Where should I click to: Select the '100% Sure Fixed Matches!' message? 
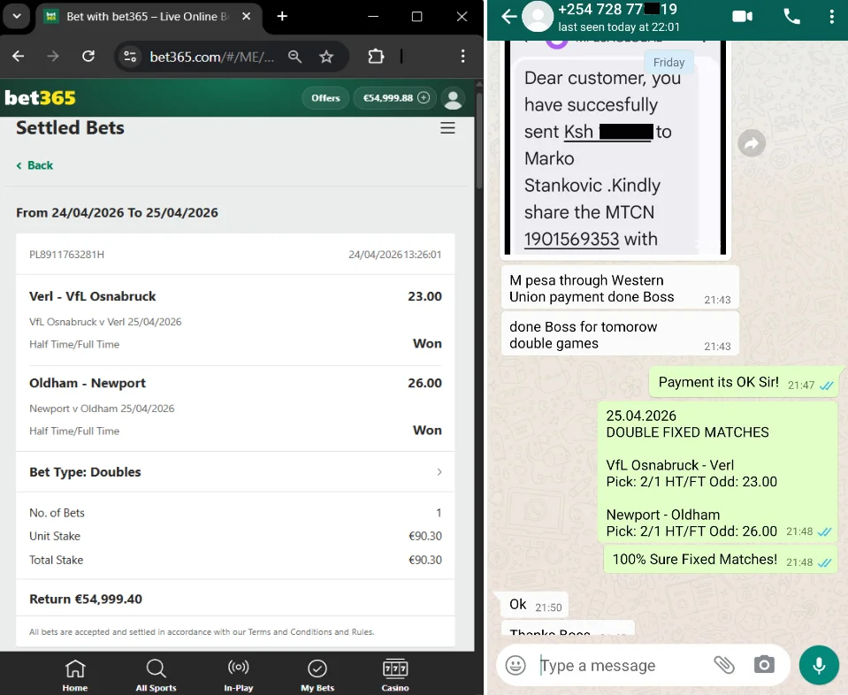pos(721,560)
